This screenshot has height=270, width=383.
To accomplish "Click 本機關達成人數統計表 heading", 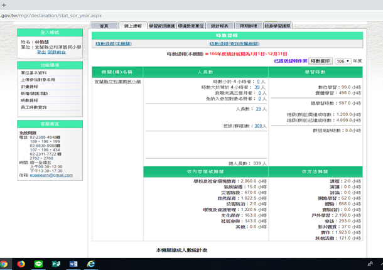I will [181, 250].
